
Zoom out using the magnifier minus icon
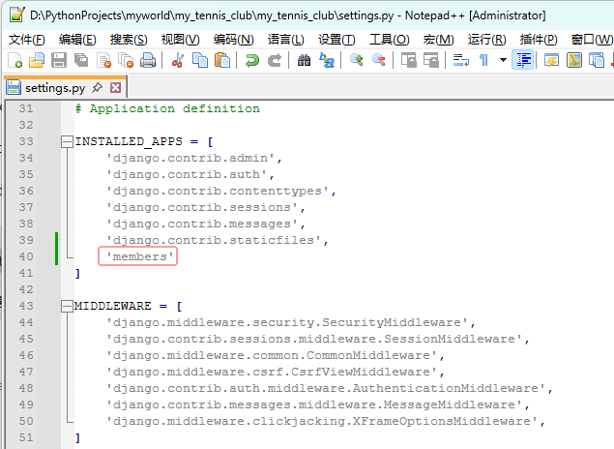(x=379, y=61)
